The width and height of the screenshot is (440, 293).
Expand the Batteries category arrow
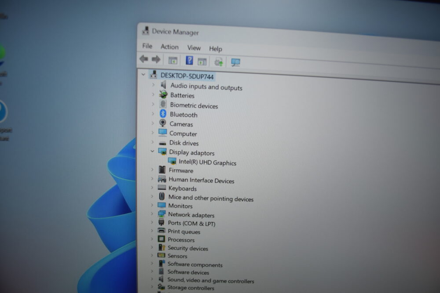(153, 94)
